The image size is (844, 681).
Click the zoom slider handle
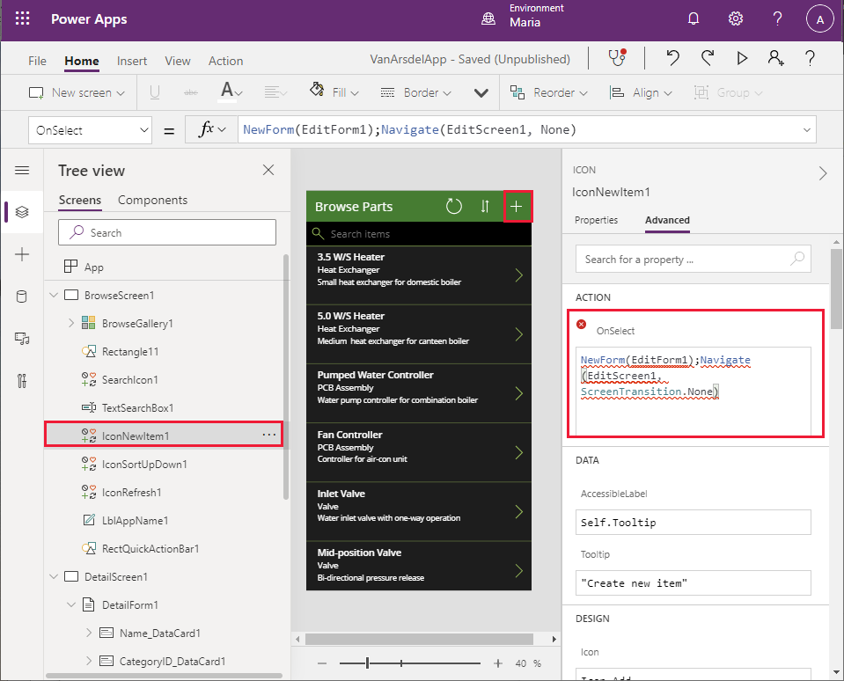[x=368, y=663]
